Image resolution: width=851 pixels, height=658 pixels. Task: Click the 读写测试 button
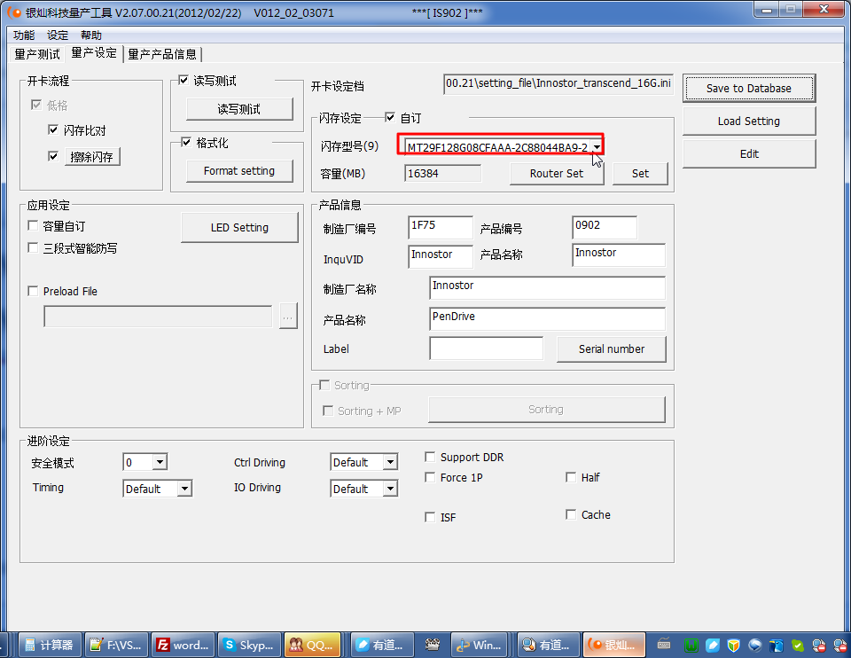point(239,109)
